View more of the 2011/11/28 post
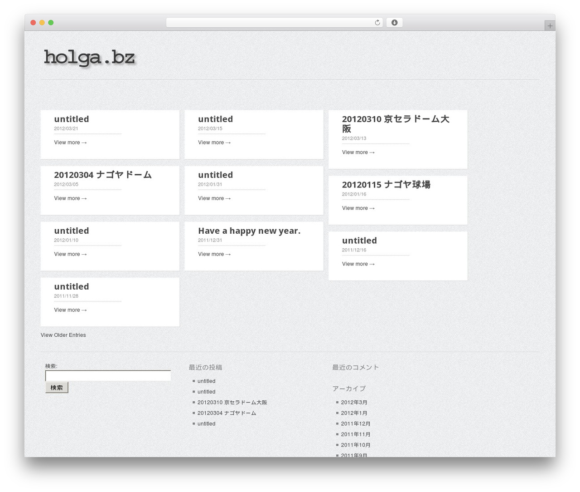 70,310
